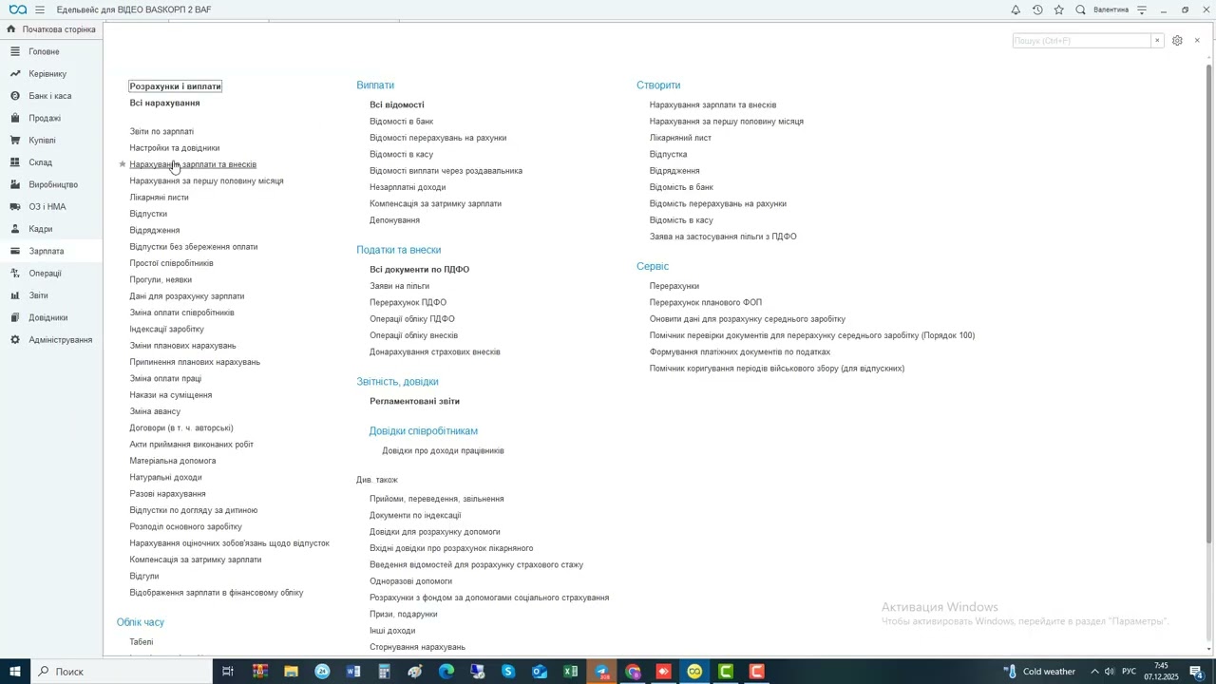Open Індексації заробітку
The height and width of the screenshot is (684, 1216).
point(166,329)
